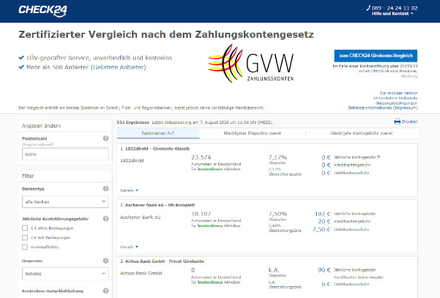Click the '2. Aachener Bank eG - VR-Komplett' title

pos(157,205)
